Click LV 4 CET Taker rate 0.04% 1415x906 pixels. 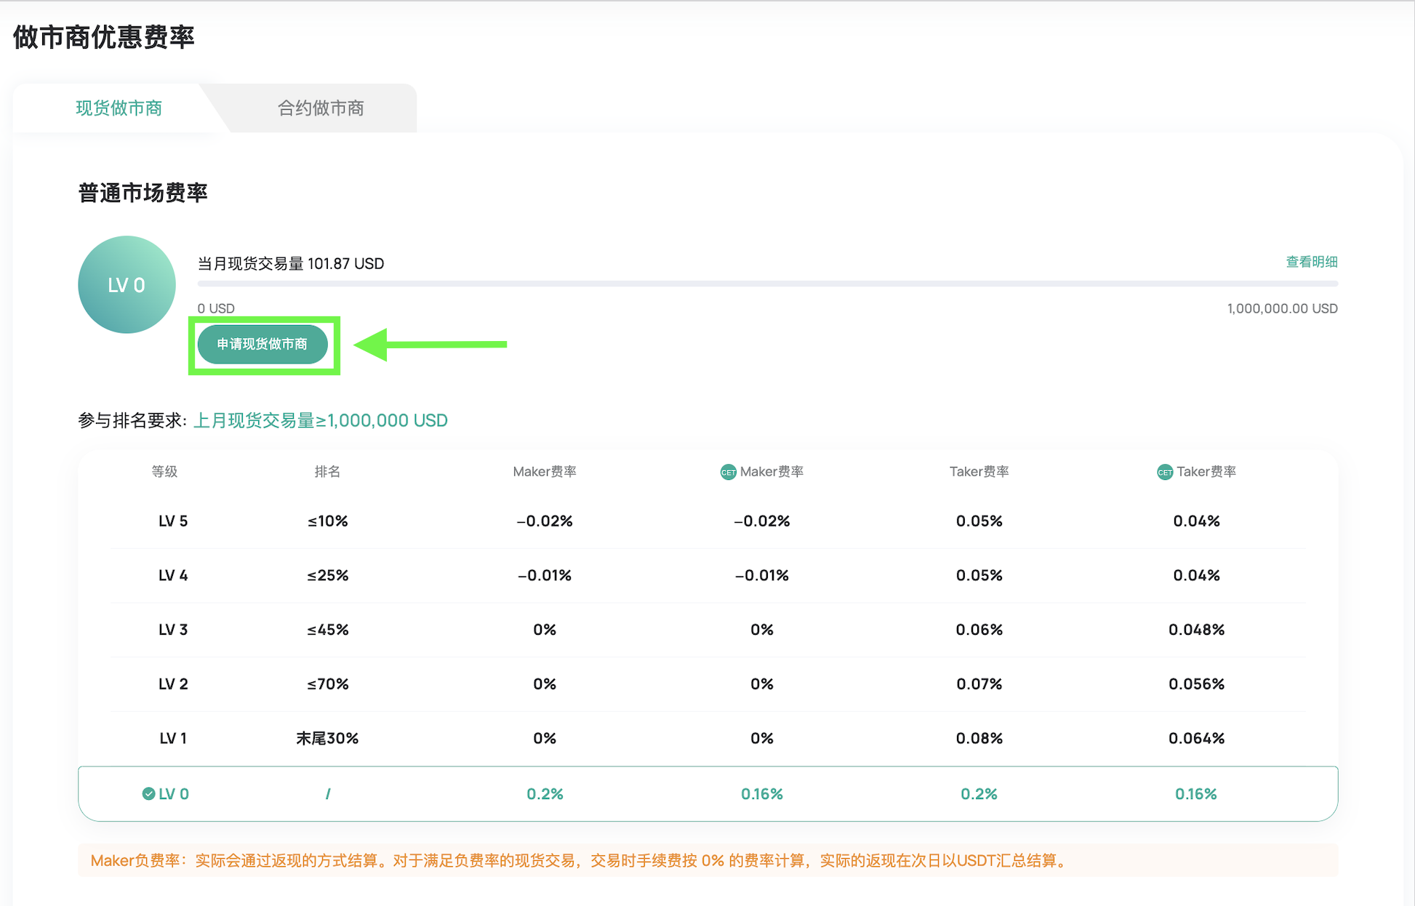(1196, 575)
